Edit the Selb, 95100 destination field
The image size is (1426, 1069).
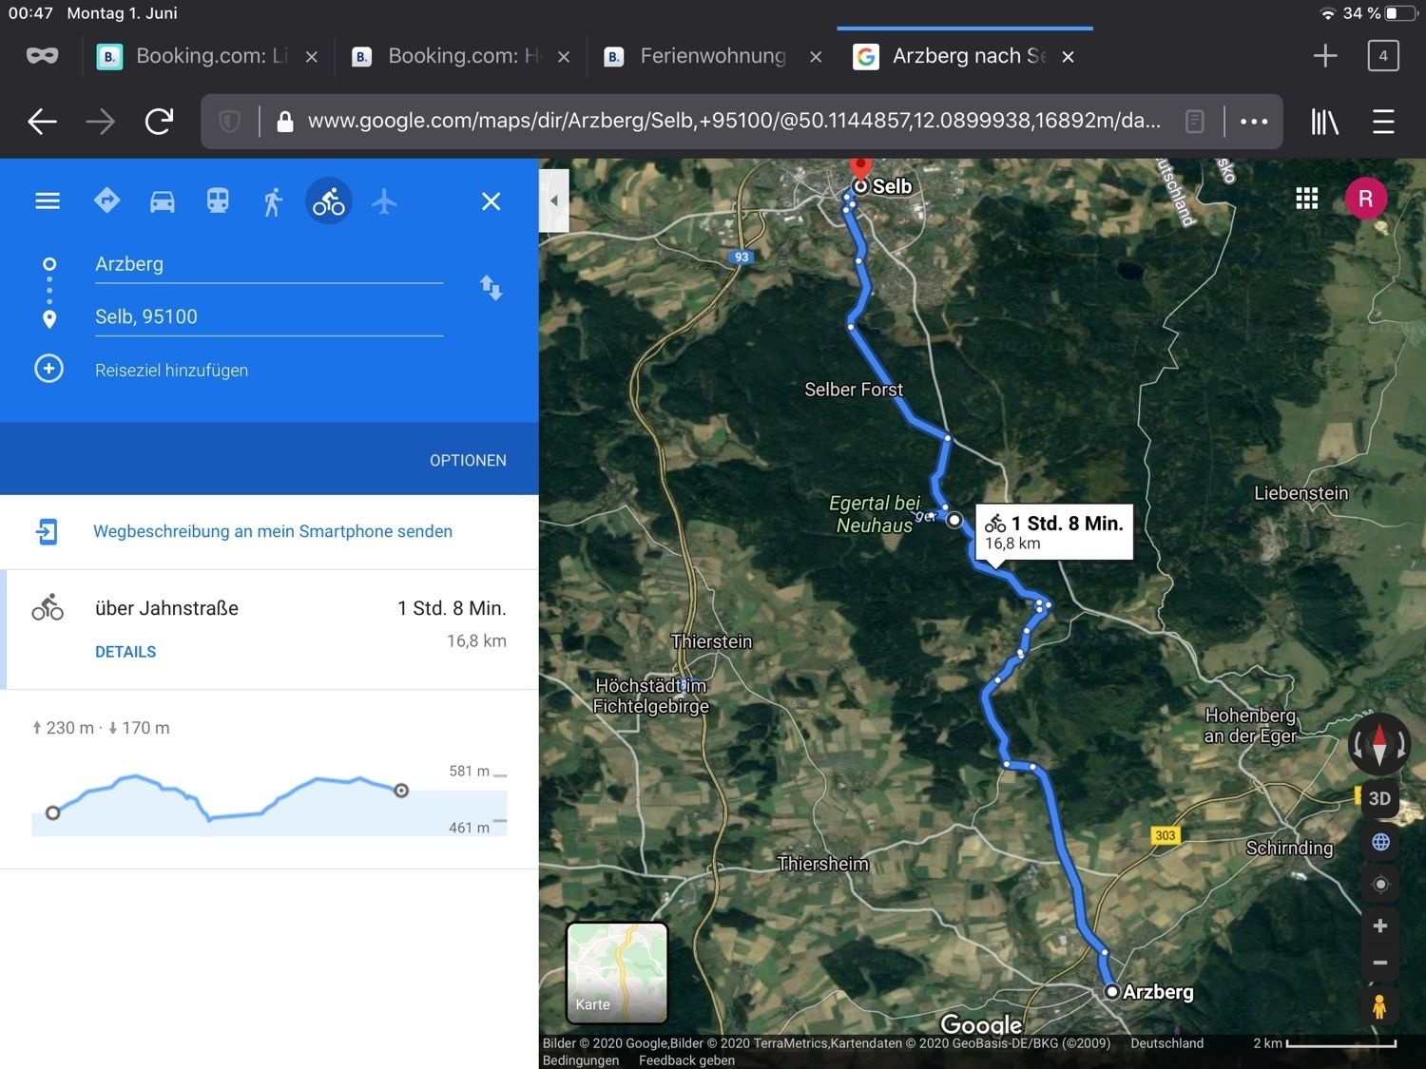coord(269,317)
